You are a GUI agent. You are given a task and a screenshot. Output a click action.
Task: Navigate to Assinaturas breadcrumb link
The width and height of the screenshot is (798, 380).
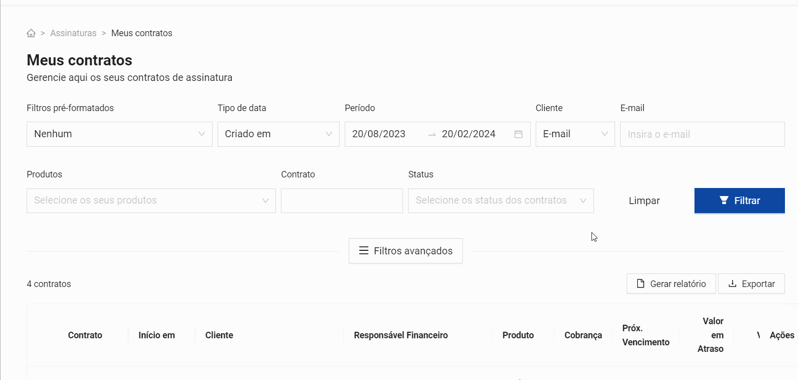click(73, 33)
